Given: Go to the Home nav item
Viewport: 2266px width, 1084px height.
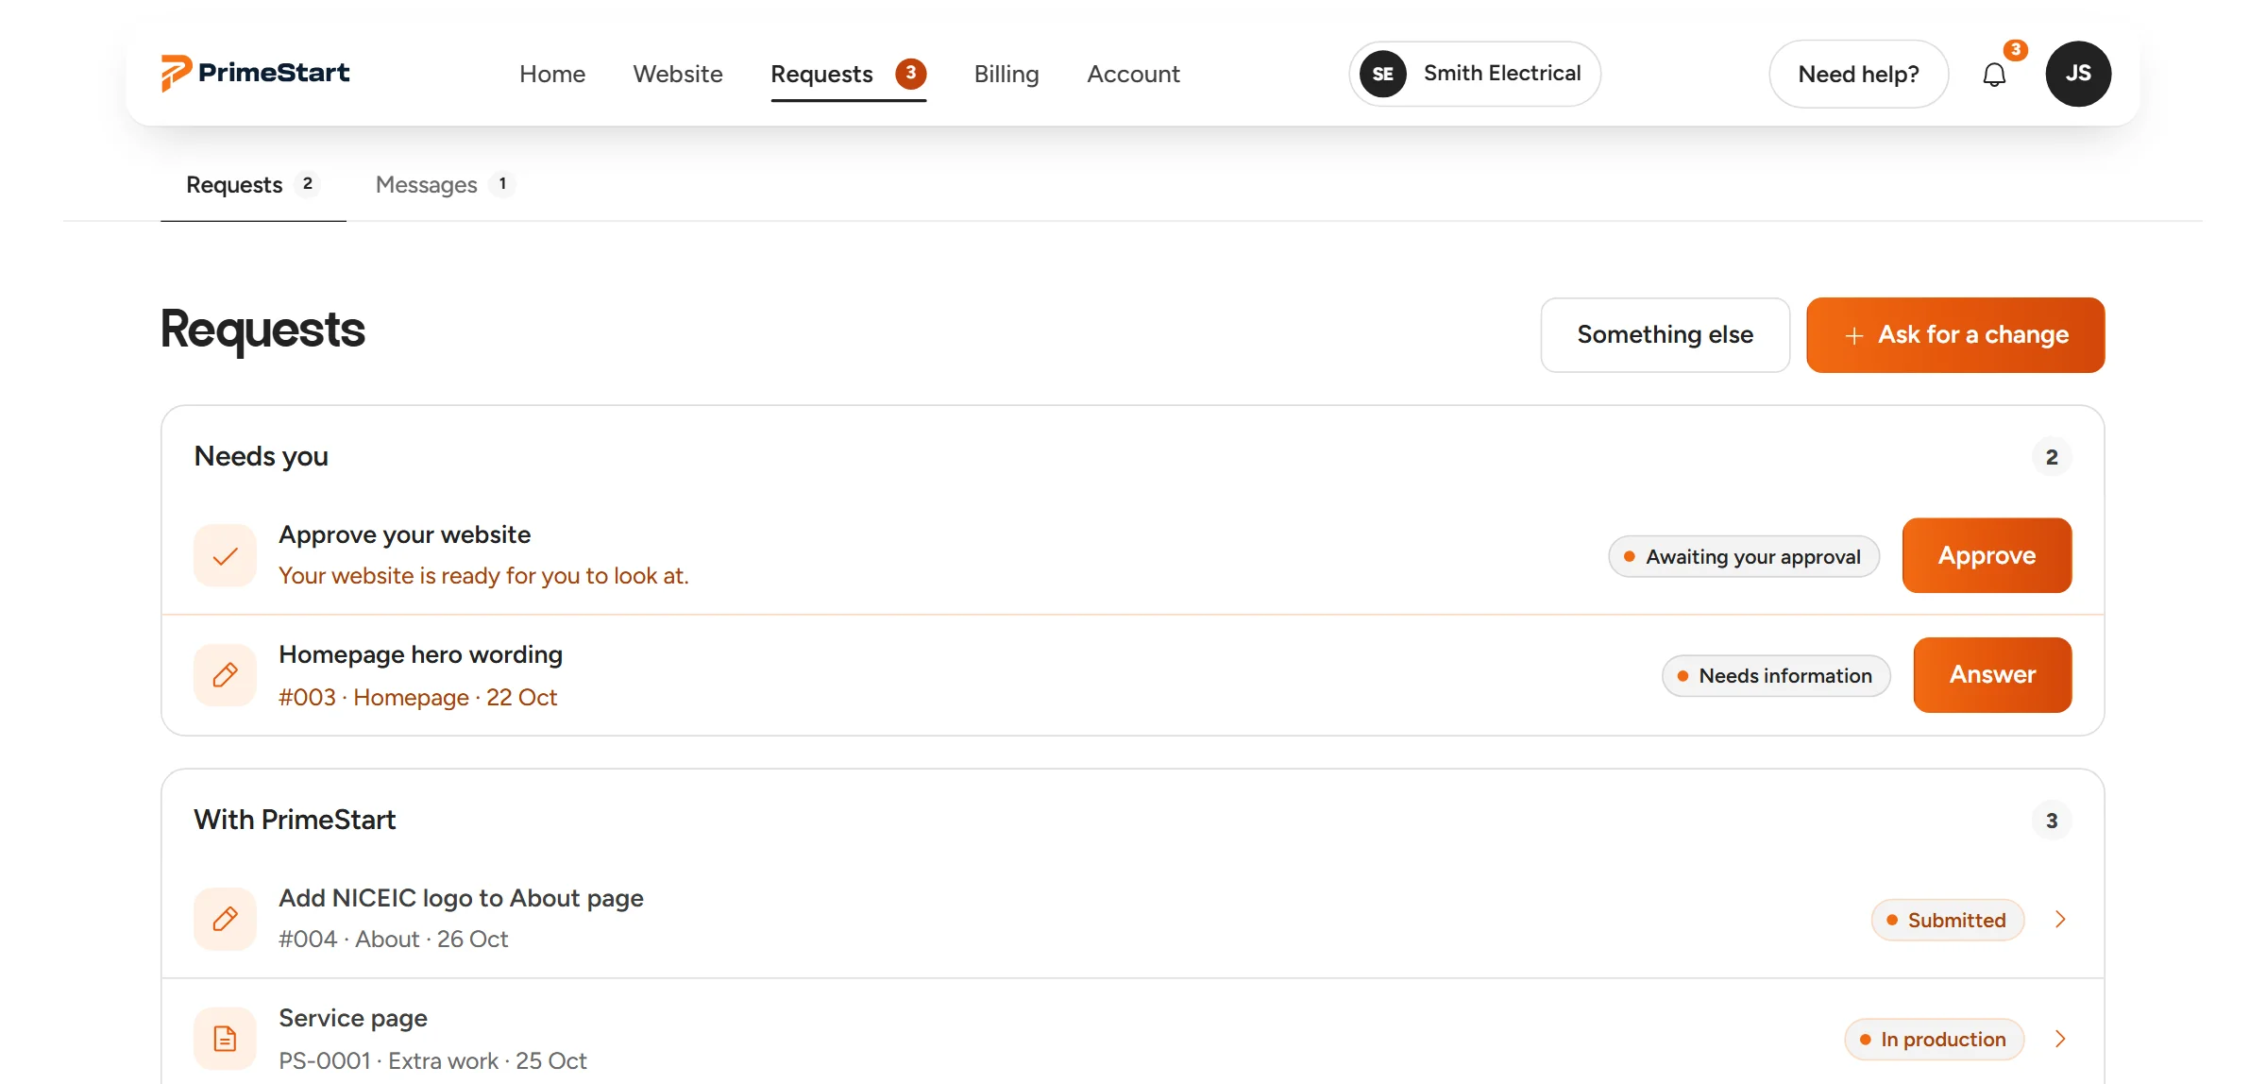Looking at the screenshot, I should pos(552,74).
